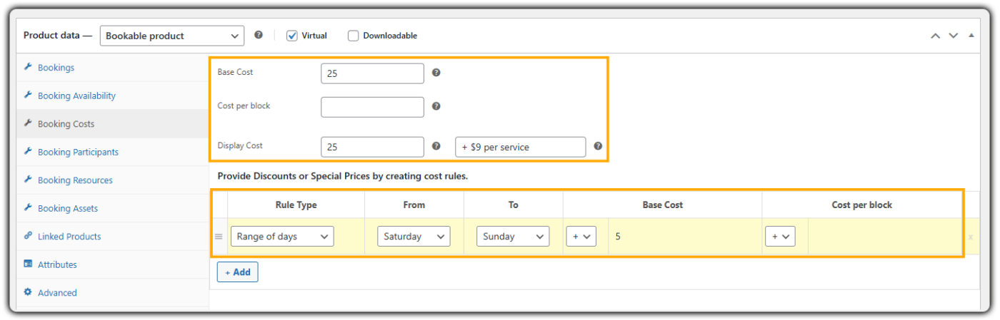Click the Base Cost help tooltip icon

point(436,73)
